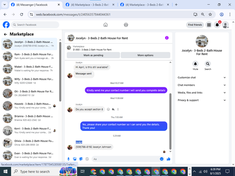The image size is (235, 176).
Task: Go to the Home feed icon
Action: click(x=106, y=25)
